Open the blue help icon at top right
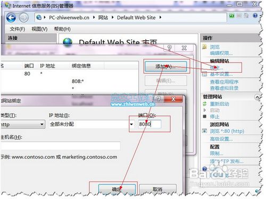266x199 pixels. click(255, 15)
